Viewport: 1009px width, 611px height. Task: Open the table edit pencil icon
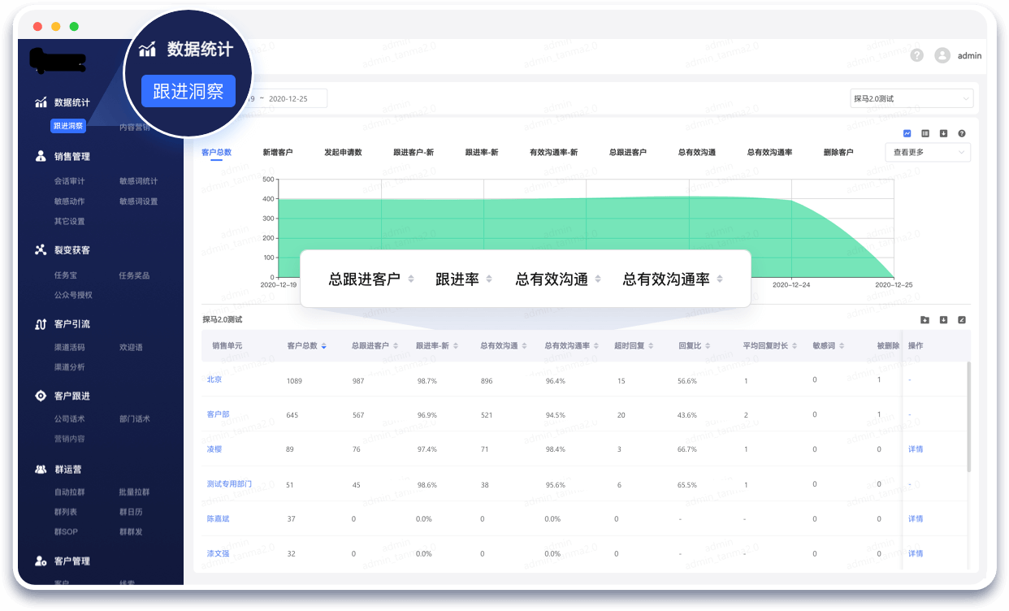point(962,319)
